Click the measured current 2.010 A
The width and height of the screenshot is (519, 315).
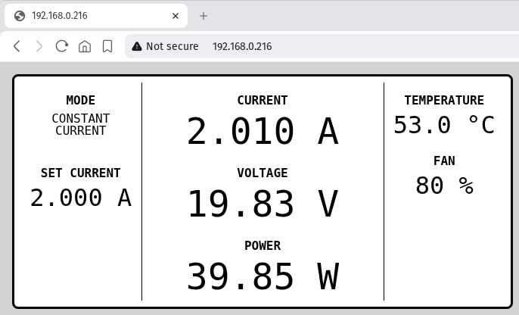263,131
